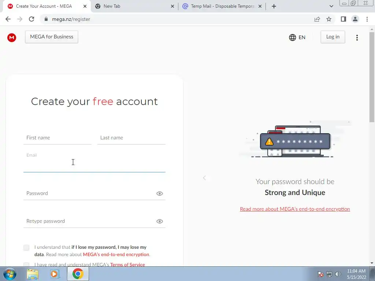Go to previous slide with left chevron

pos(204,178)
